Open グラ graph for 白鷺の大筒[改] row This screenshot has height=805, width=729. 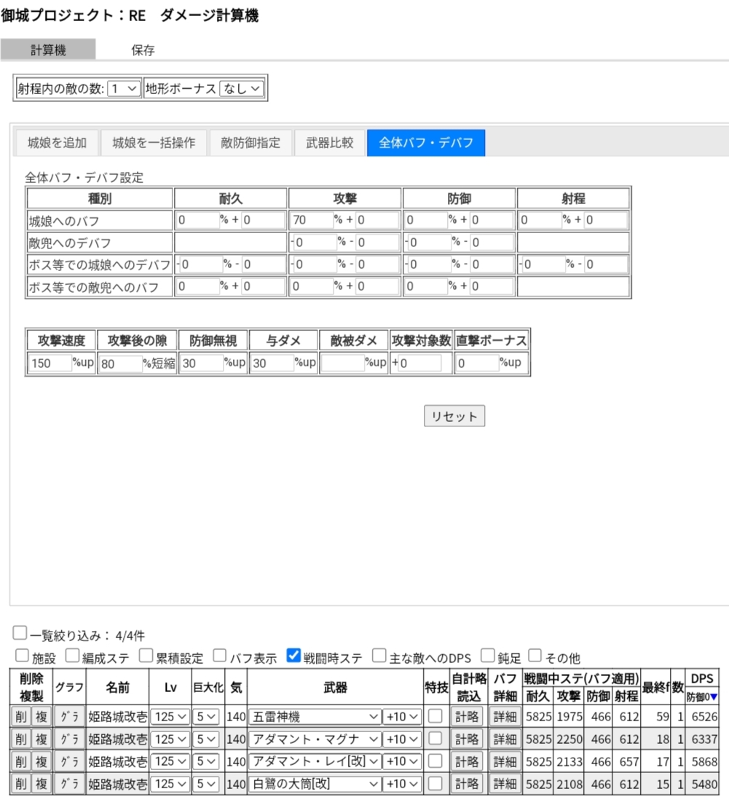(70, 784)
